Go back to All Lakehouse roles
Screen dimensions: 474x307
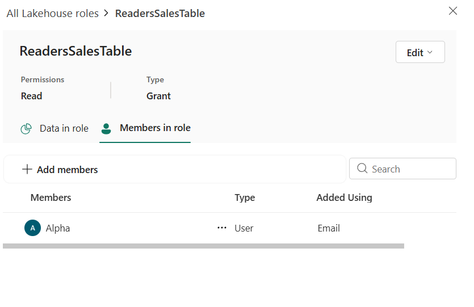coord(53,13)
